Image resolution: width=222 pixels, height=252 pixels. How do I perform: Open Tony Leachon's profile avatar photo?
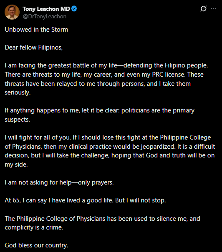[x=12, y=12]
